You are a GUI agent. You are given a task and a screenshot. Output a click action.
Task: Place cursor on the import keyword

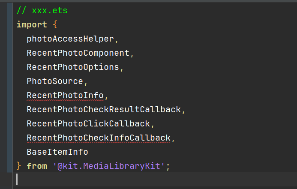coord(31,25)
